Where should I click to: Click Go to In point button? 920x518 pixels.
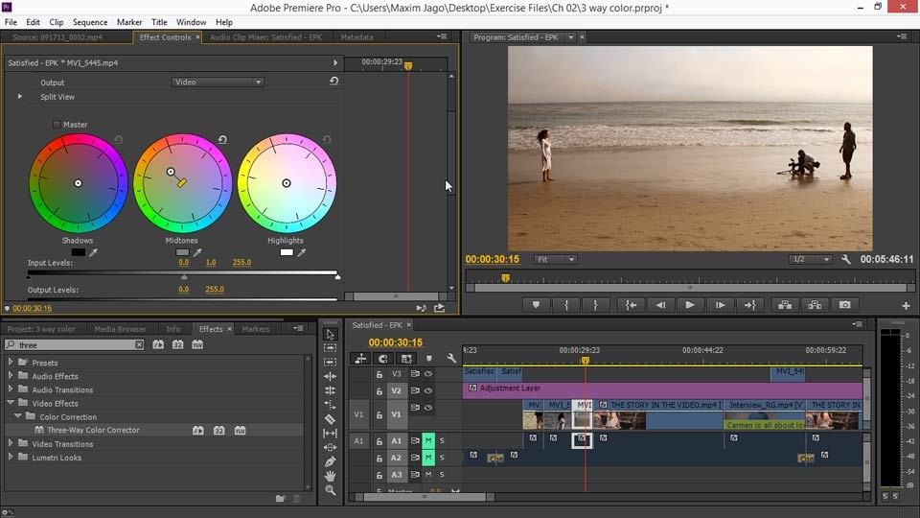(631, 305)
